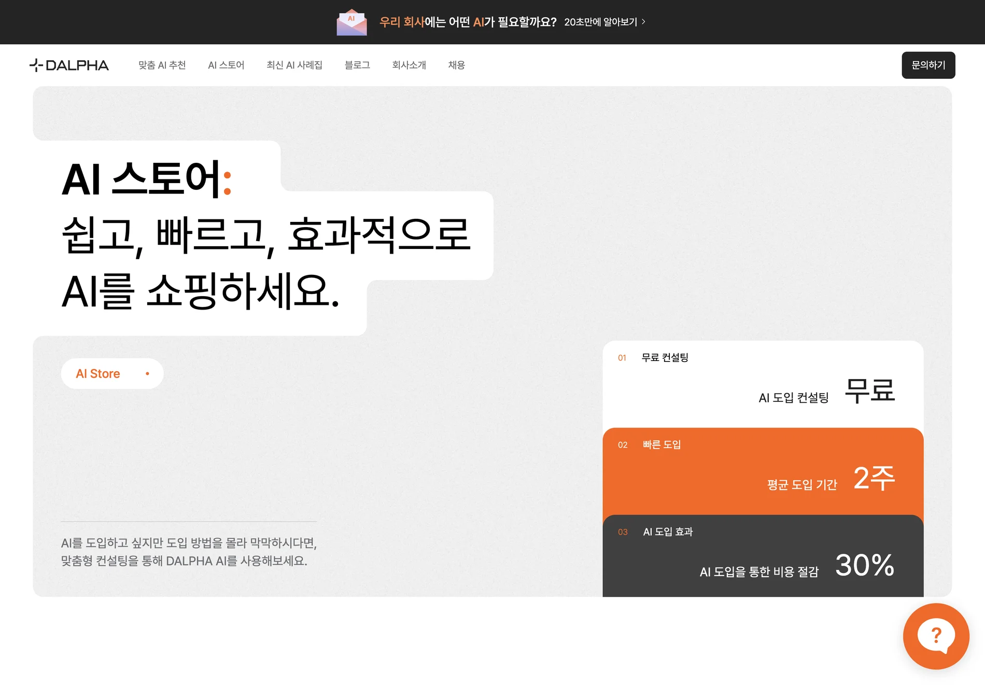Image resolution: width=985 pixels, height=685 pixels.
Task: Click the DALPHA logo
Action: click(x=69, y=65)
